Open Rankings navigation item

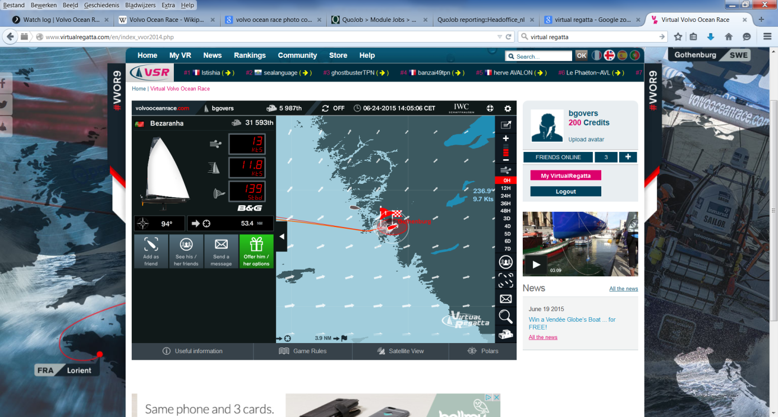tap(250, 55)
